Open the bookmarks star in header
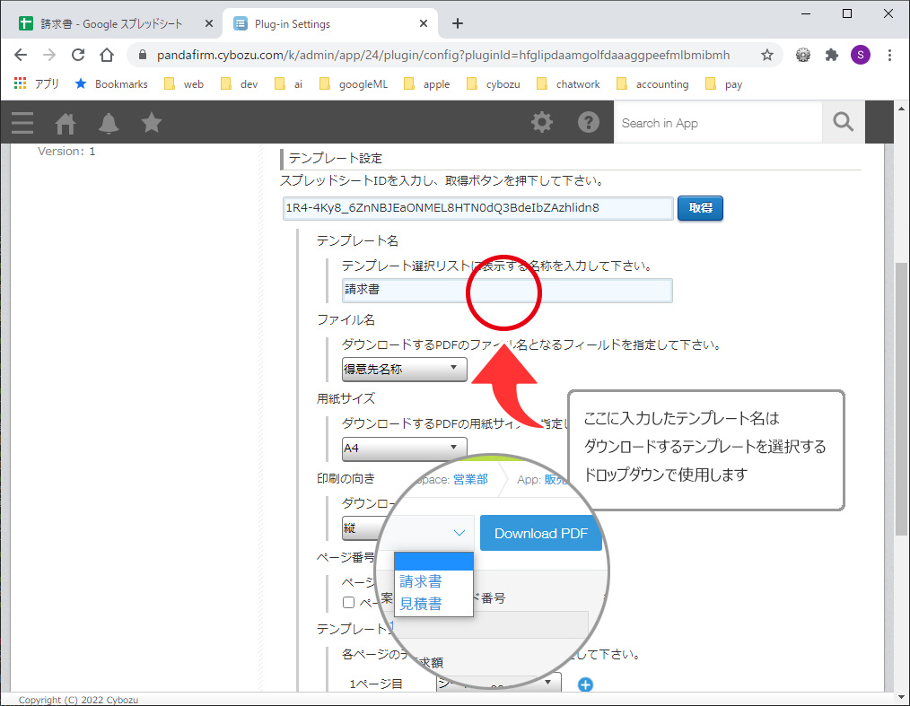910x706 pixels. pos(152,123)
